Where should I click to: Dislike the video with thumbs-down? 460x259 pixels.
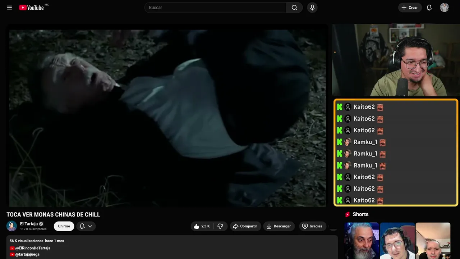point(220,226)
